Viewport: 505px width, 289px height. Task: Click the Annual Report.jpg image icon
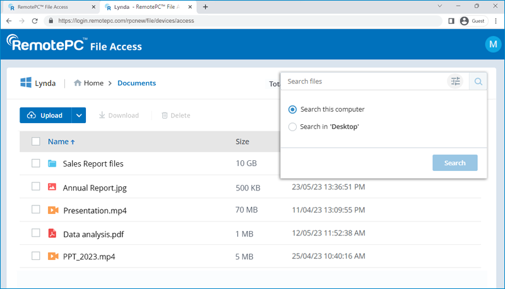52,187
